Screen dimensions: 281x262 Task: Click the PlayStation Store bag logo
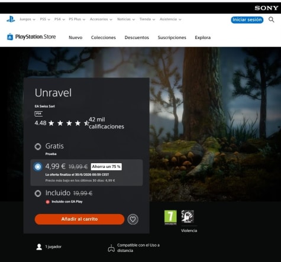(10, 37)
